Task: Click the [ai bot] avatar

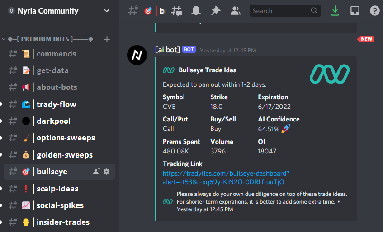Action: [137, 55]
